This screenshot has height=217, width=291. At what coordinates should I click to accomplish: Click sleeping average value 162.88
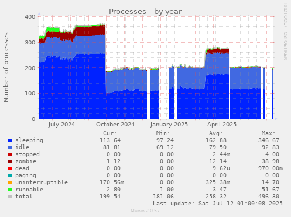pyautogui.click(x=216, y=140)
